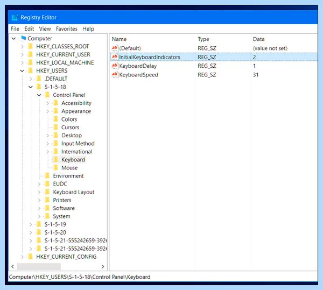Open the File menu

pos(15,29)
